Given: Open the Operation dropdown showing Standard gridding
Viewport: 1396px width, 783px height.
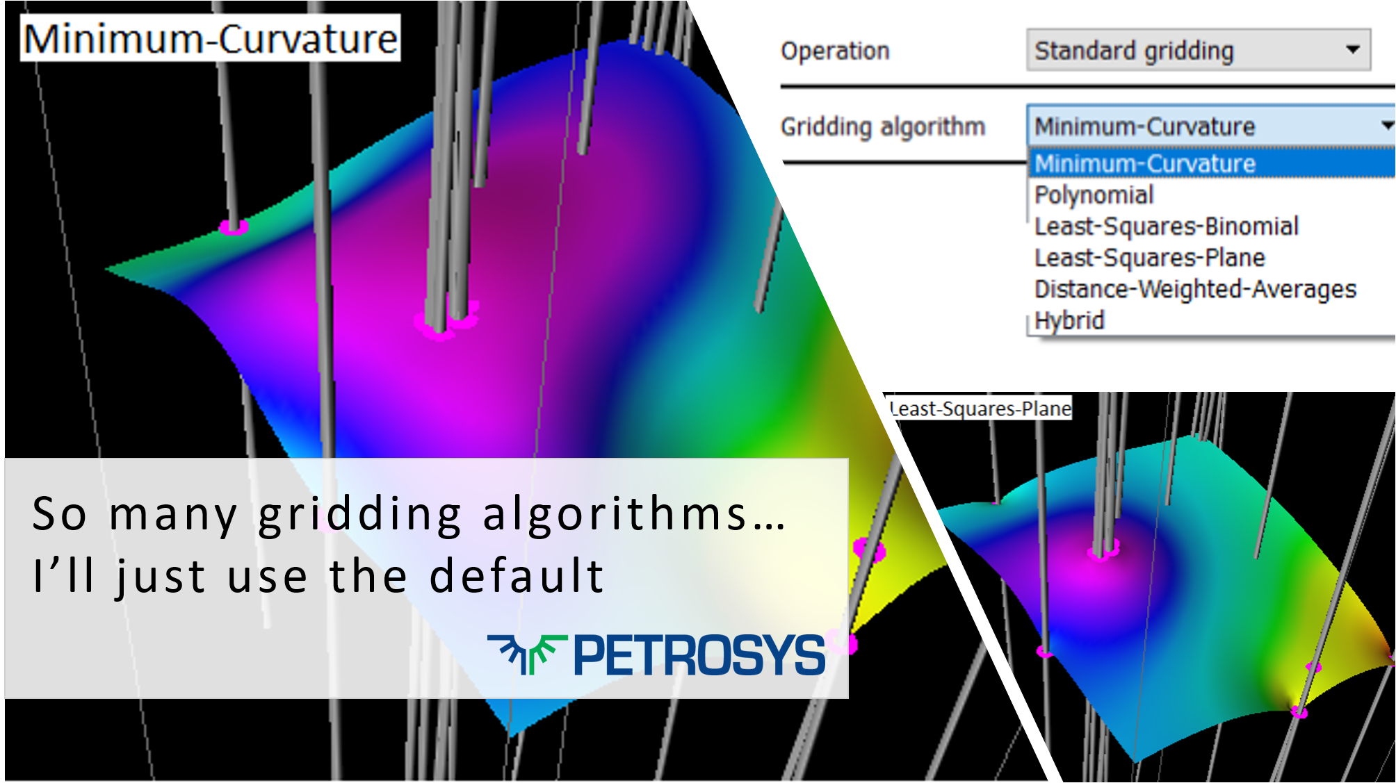Looking at the screenshot, I should point(1199,50).
